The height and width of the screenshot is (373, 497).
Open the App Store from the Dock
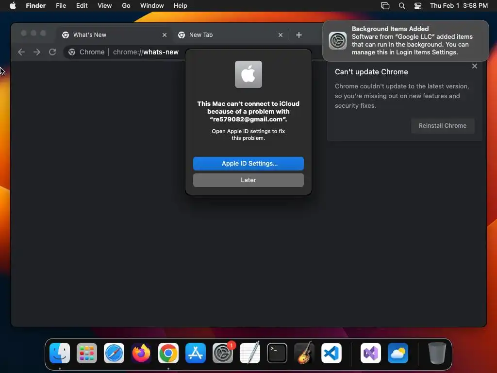coord(196,353)
